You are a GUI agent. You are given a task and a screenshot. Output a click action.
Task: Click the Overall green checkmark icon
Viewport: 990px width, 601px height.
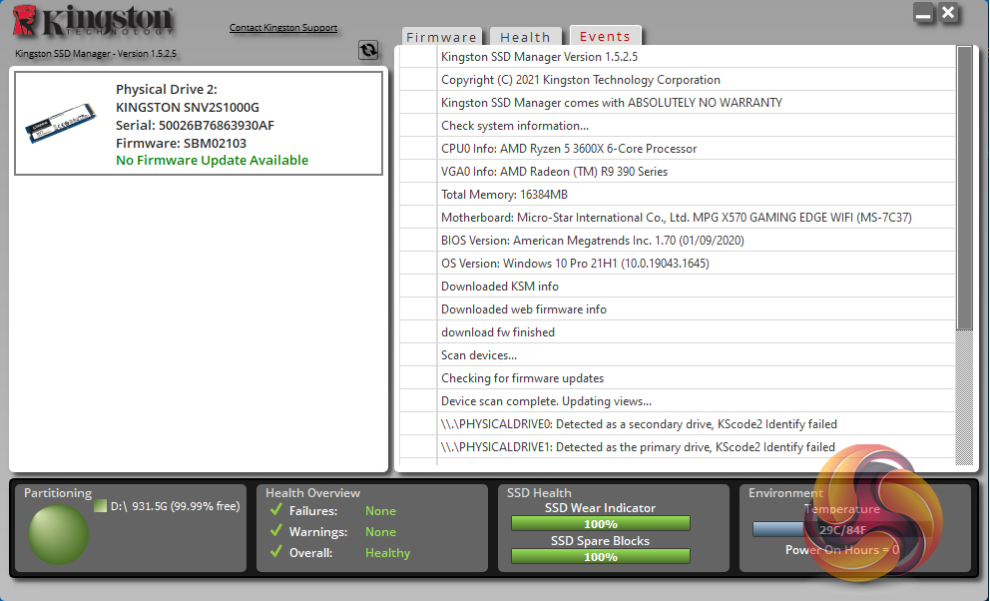(275, 552)
